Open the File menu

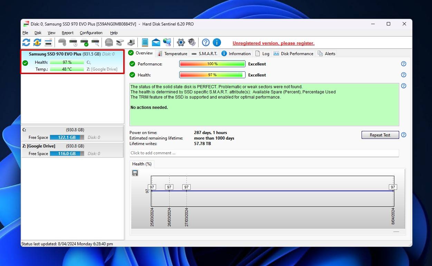pos(25,33)
